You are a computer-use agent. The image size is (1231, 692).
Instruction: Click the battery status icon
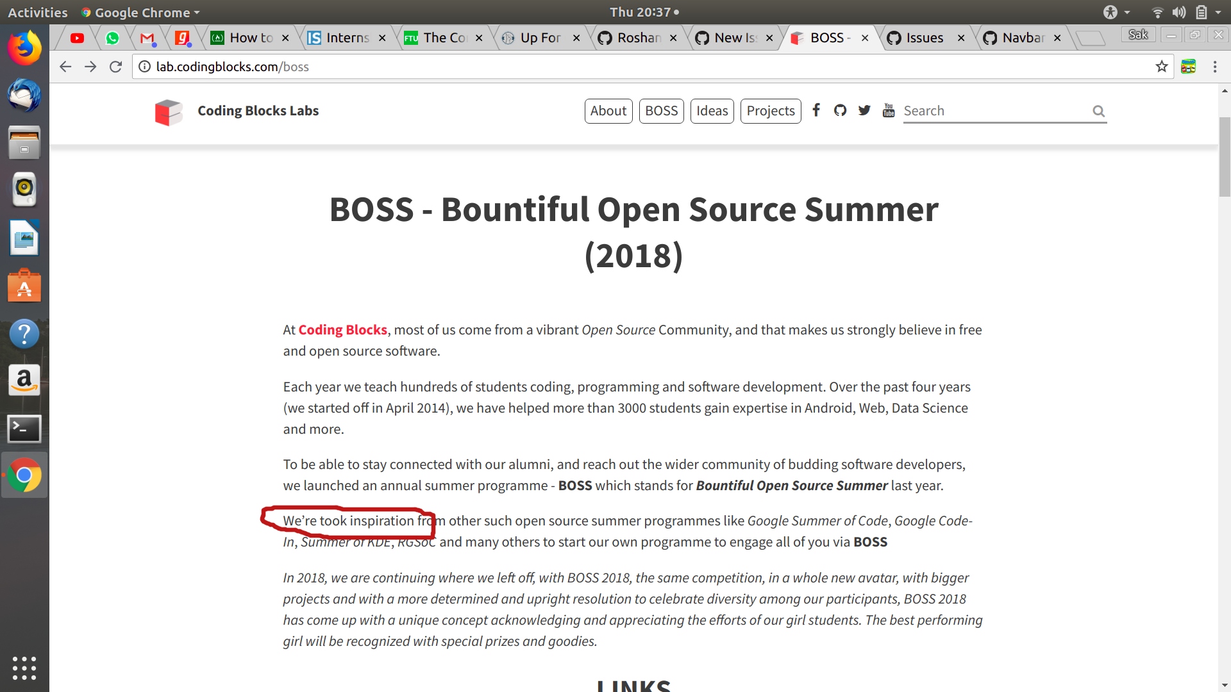[1202, 12]
